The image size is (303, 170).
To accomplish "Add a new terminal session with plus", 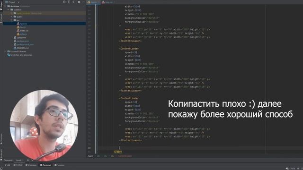I will pos(28,160).
